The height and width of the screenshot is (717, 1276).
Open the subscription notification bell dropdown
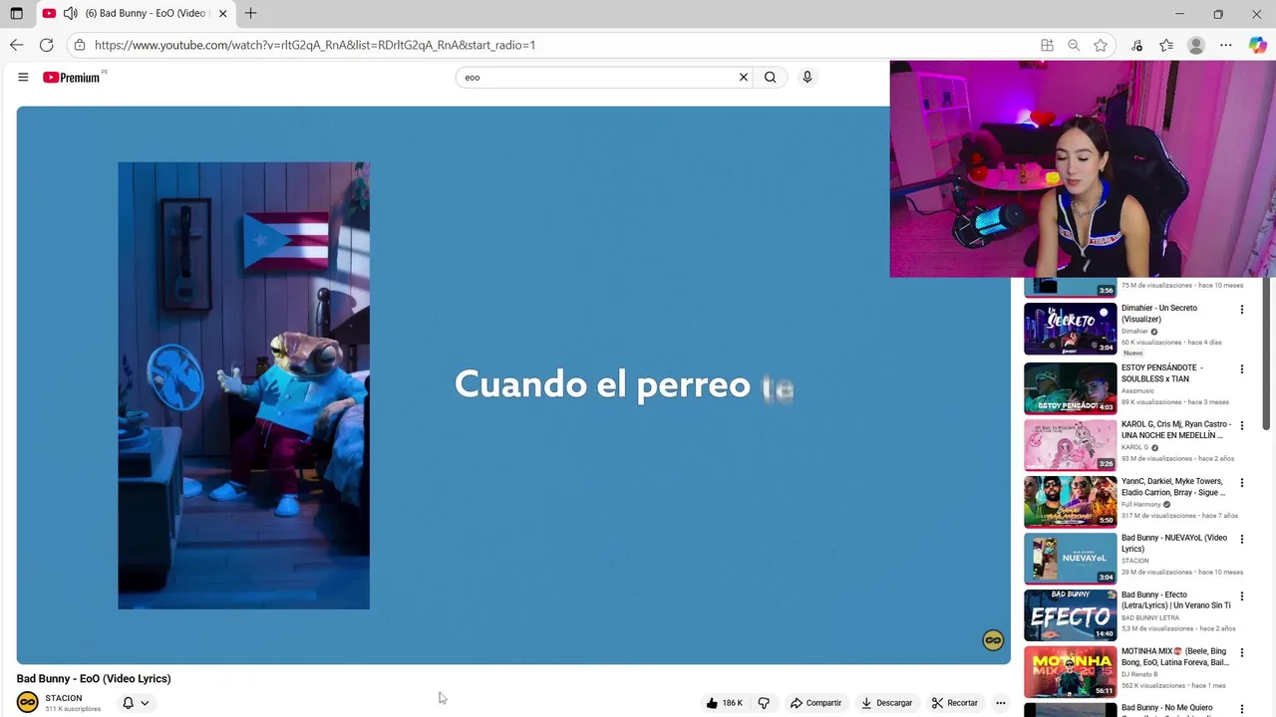136,703
